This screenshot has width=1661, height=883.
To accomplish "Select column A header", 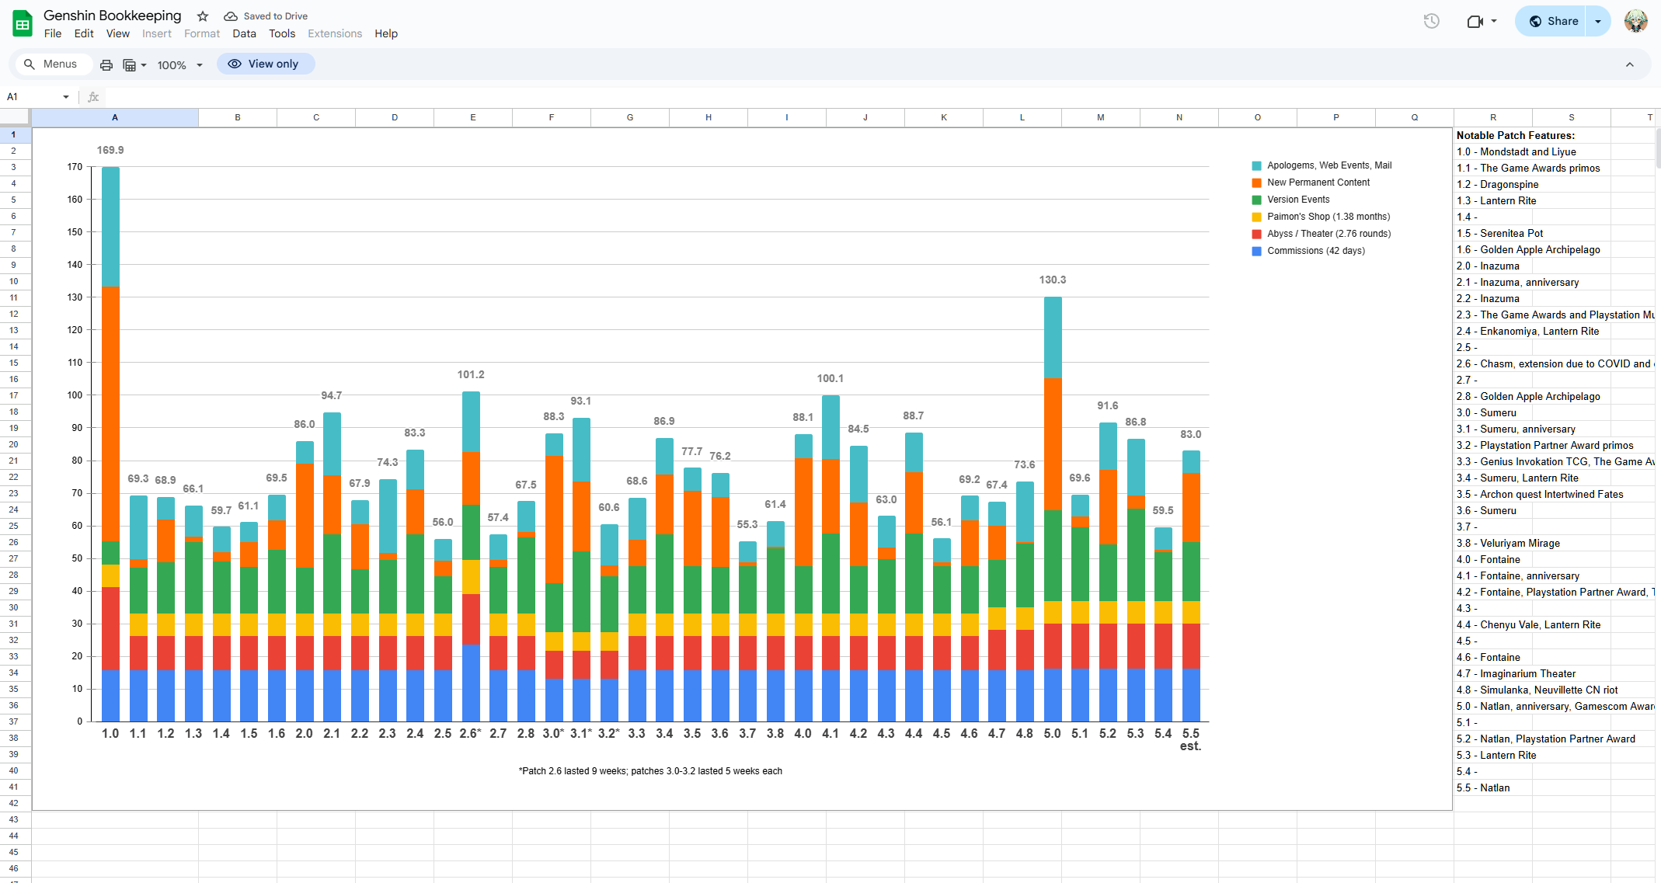I will click(x=115, y=117).
